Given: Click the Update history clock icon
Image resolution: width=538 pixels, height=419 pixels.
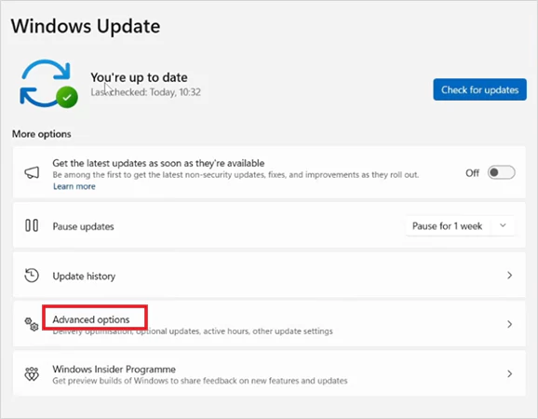Looking at the screenshot, I should click(32, 276).
